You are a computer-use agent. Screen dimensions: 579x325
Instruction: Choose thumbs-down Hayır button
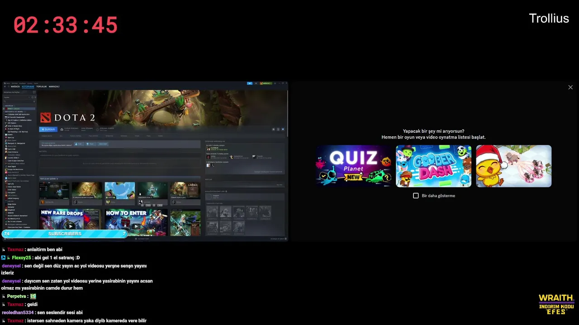(91, 144)
